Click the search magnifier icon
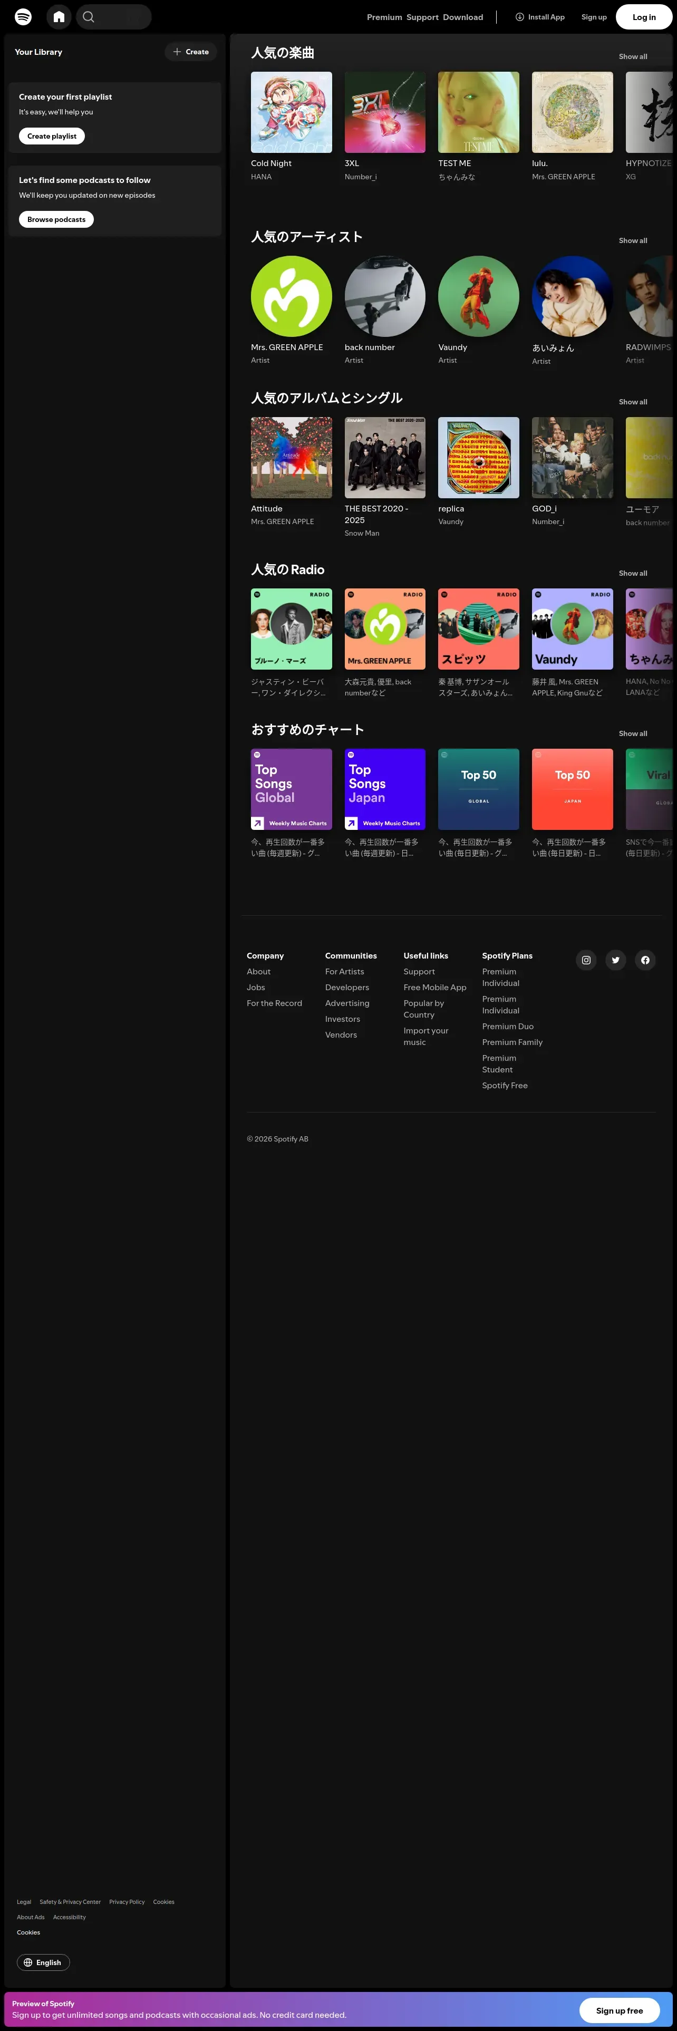Image resolution: width=677 pixels, height=2031 pixels. [88, 16]
